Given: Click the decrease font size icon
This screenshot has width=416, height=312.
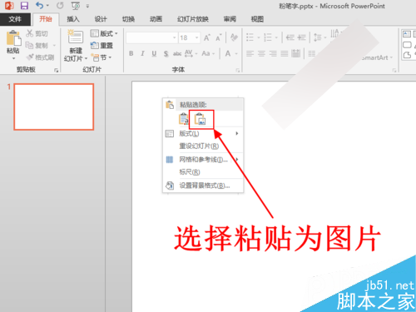Looking at the screenshot, I should coord(219,37).
